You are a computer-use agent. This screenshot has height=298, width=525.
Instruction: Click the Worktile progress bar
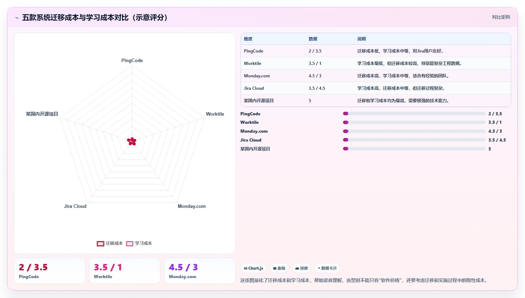click(x=414, y=122)
